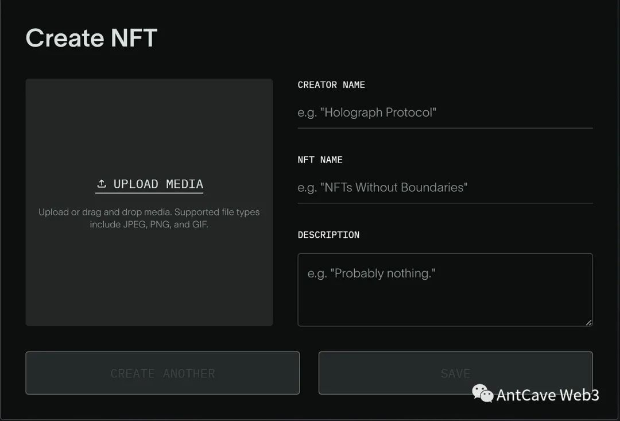Viewport: 620px width, 421px height.
Task: Click the Create NFT heading
Action: [91, 38]
